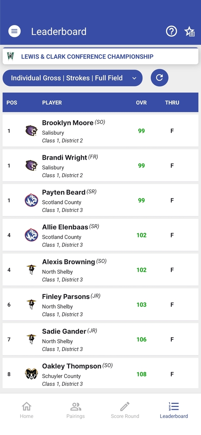The width and height of the screenshot is (201, 435).
Task: Click the OVR column header
Action: [x=142, y=103]
